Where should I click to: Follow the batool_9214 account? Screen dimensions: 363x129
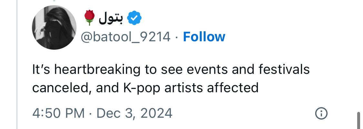pyautogui.click(x=204, y=37)
